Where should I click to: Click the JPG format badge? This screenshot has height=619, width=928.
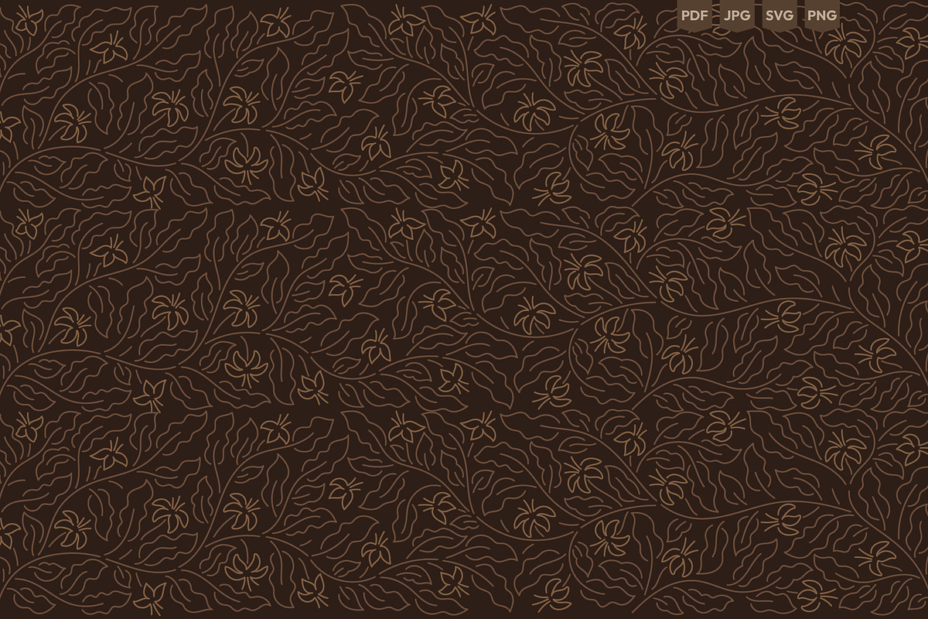pyautogui.click(x=737, y=15)
